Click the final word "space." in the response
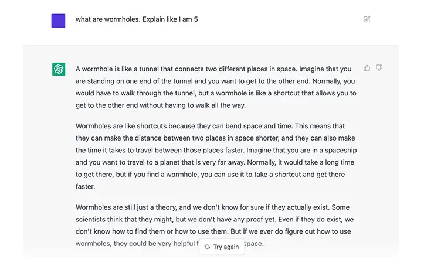The image size is (441, 273). coord(254,244)
